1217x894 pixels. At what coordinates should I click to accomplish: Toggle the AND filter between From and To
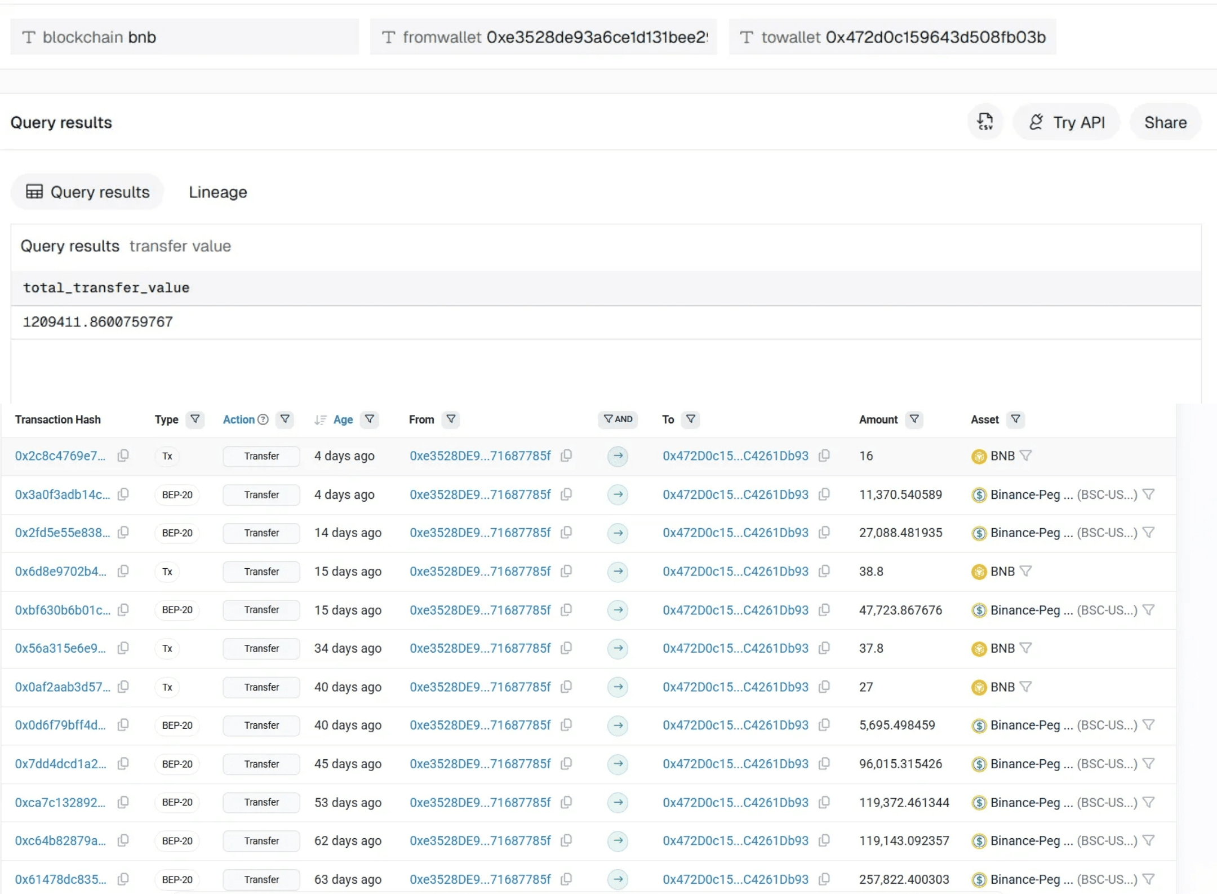618,419
